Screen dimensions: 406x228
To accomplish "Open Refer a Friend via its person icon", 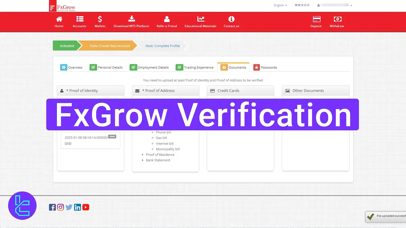I will pos(166,19).
